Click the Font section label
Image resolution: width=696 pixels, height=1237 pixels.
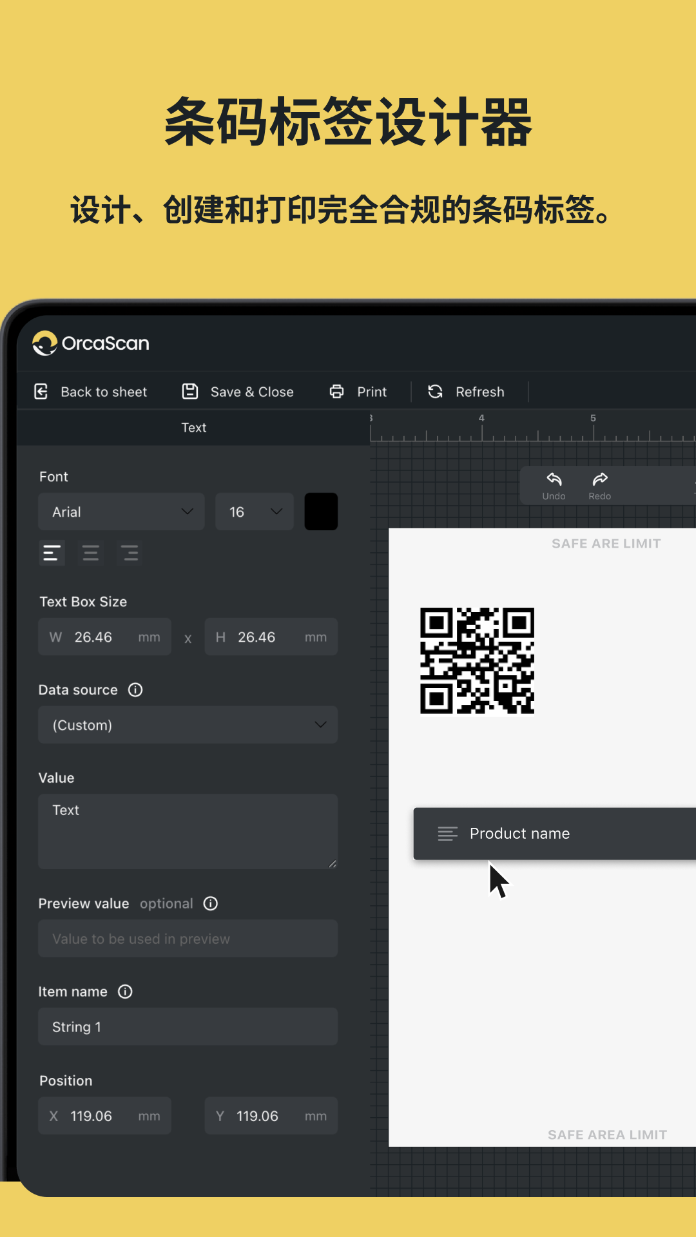coord(53,477)
